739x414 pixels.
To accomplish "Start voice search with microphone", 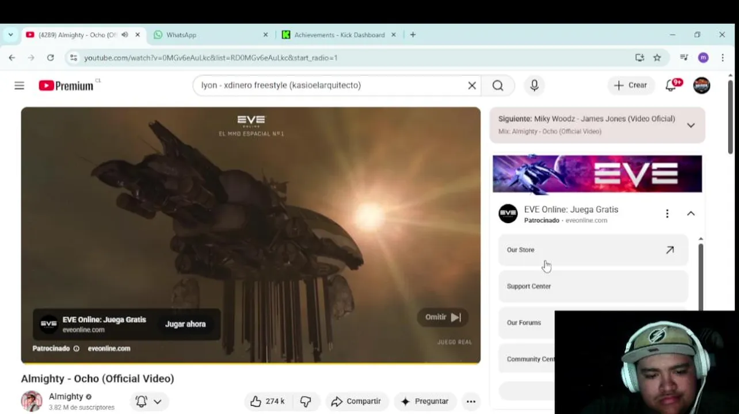I will pyautogui.click(x=534, y=86).
